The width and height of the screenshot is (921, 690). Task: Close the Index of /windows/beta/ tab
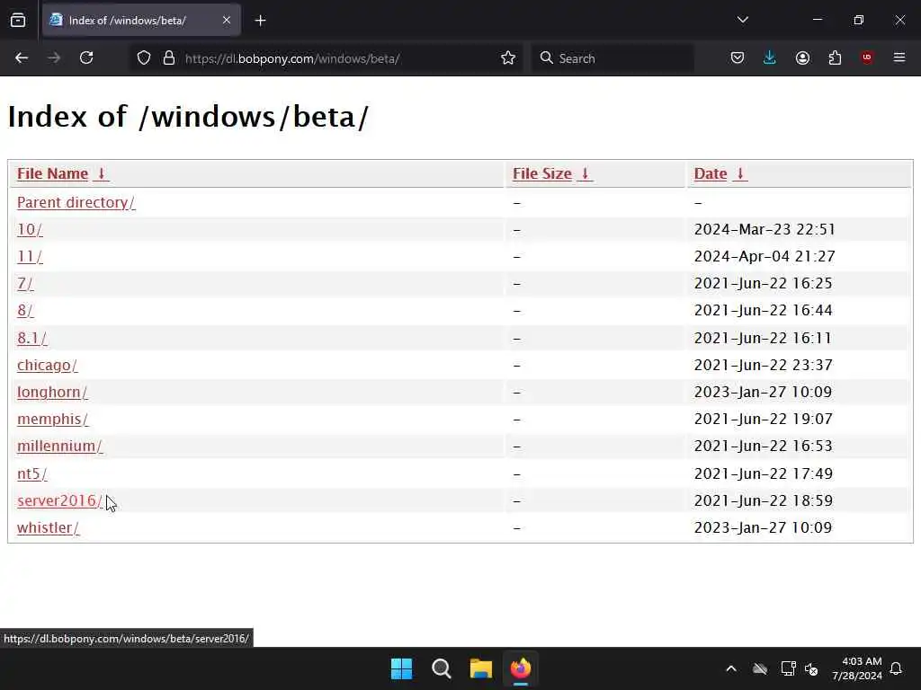pyautogui.click(x=227, y=20)
